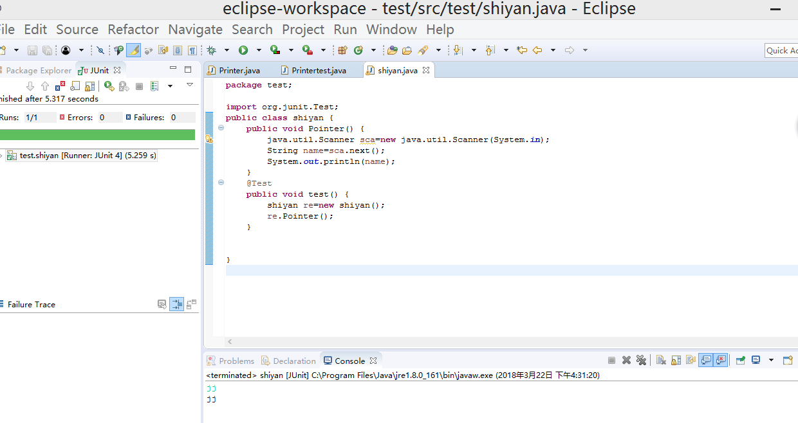Open the Navigate menu
The image size is (798, 423).
pyautogui.click(x=195, y=30)
